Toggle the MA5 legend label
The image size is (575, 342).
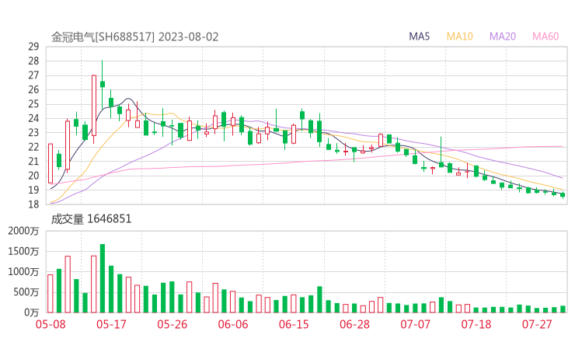(x=419, y=37)
